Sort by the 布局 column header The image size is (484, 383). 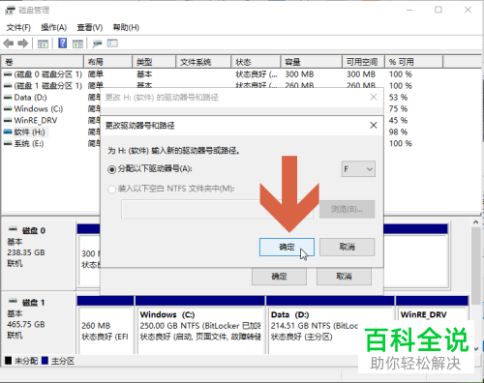pos(108,62)
